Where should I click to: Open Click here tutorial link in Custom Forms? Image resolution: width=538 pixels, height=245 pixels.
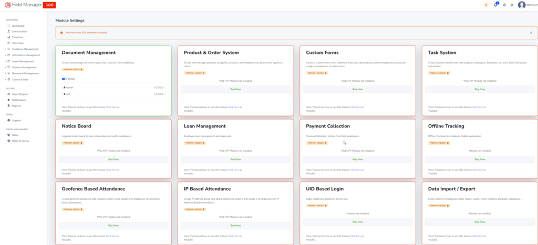(x=356, y=107)
